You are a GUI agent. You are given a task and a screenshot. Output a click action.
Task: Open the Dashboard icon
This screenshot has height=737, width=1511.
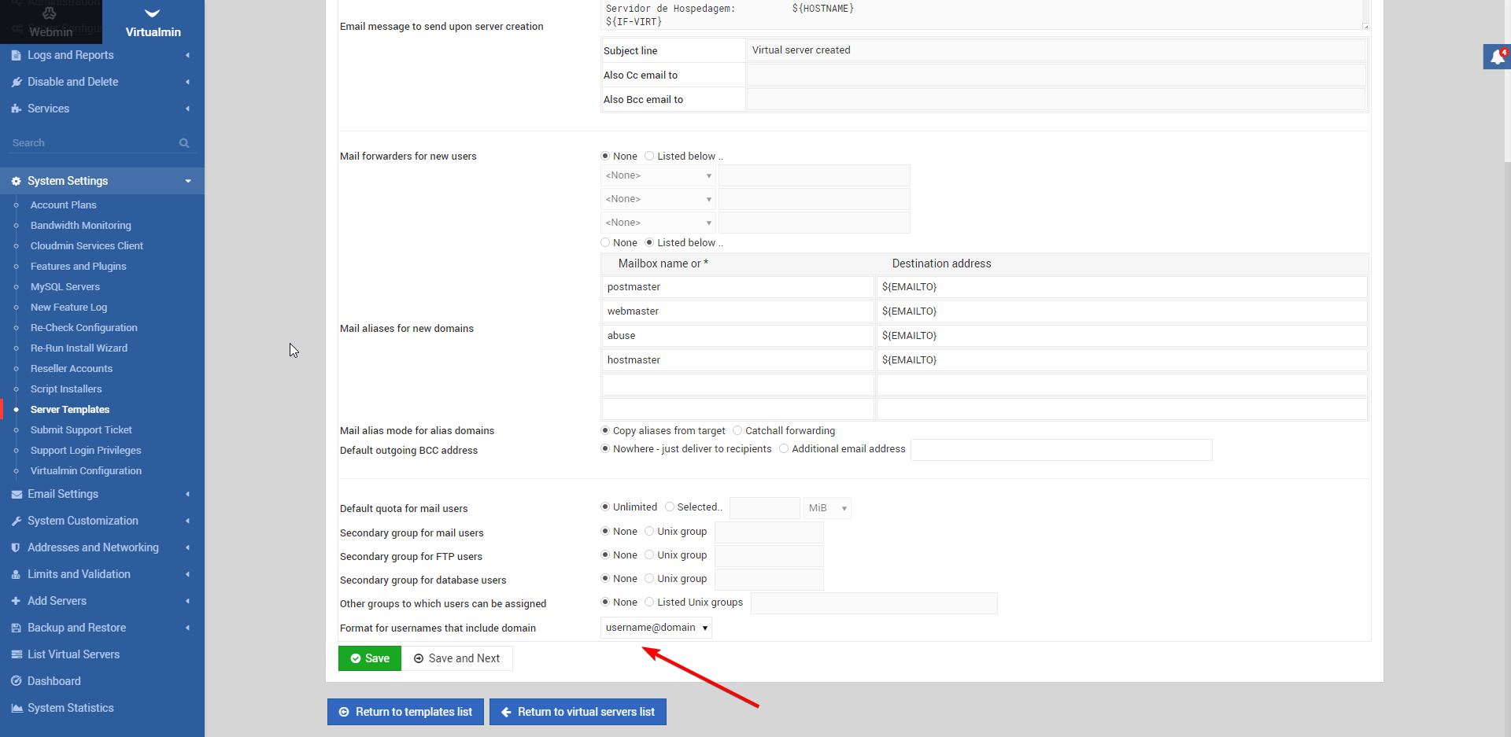click(x=17, y=681)
